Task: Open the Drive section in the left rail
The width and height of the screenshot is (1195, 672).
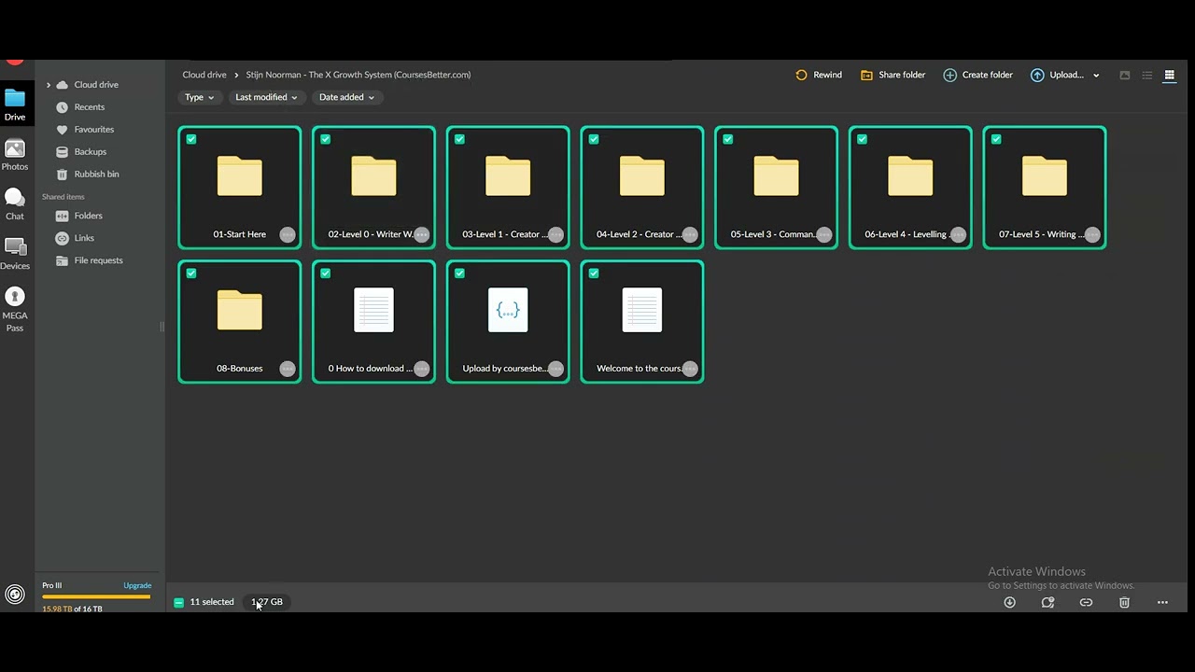Action: (x=15, y=104)
